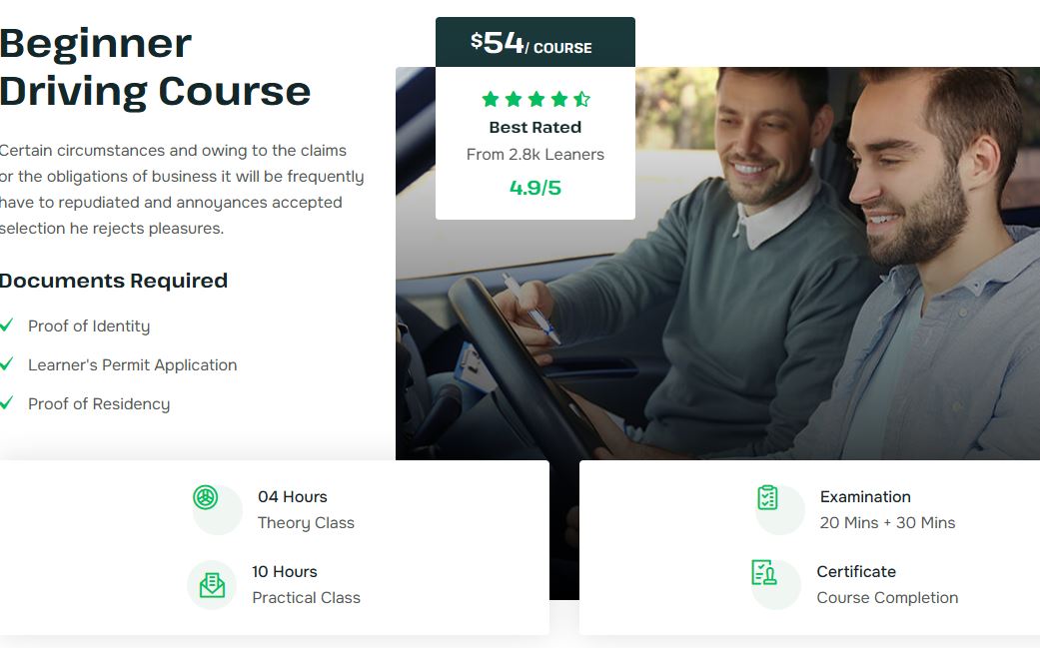
Task: Click the $54 / COURSE price banner
Action: [535, 42]
